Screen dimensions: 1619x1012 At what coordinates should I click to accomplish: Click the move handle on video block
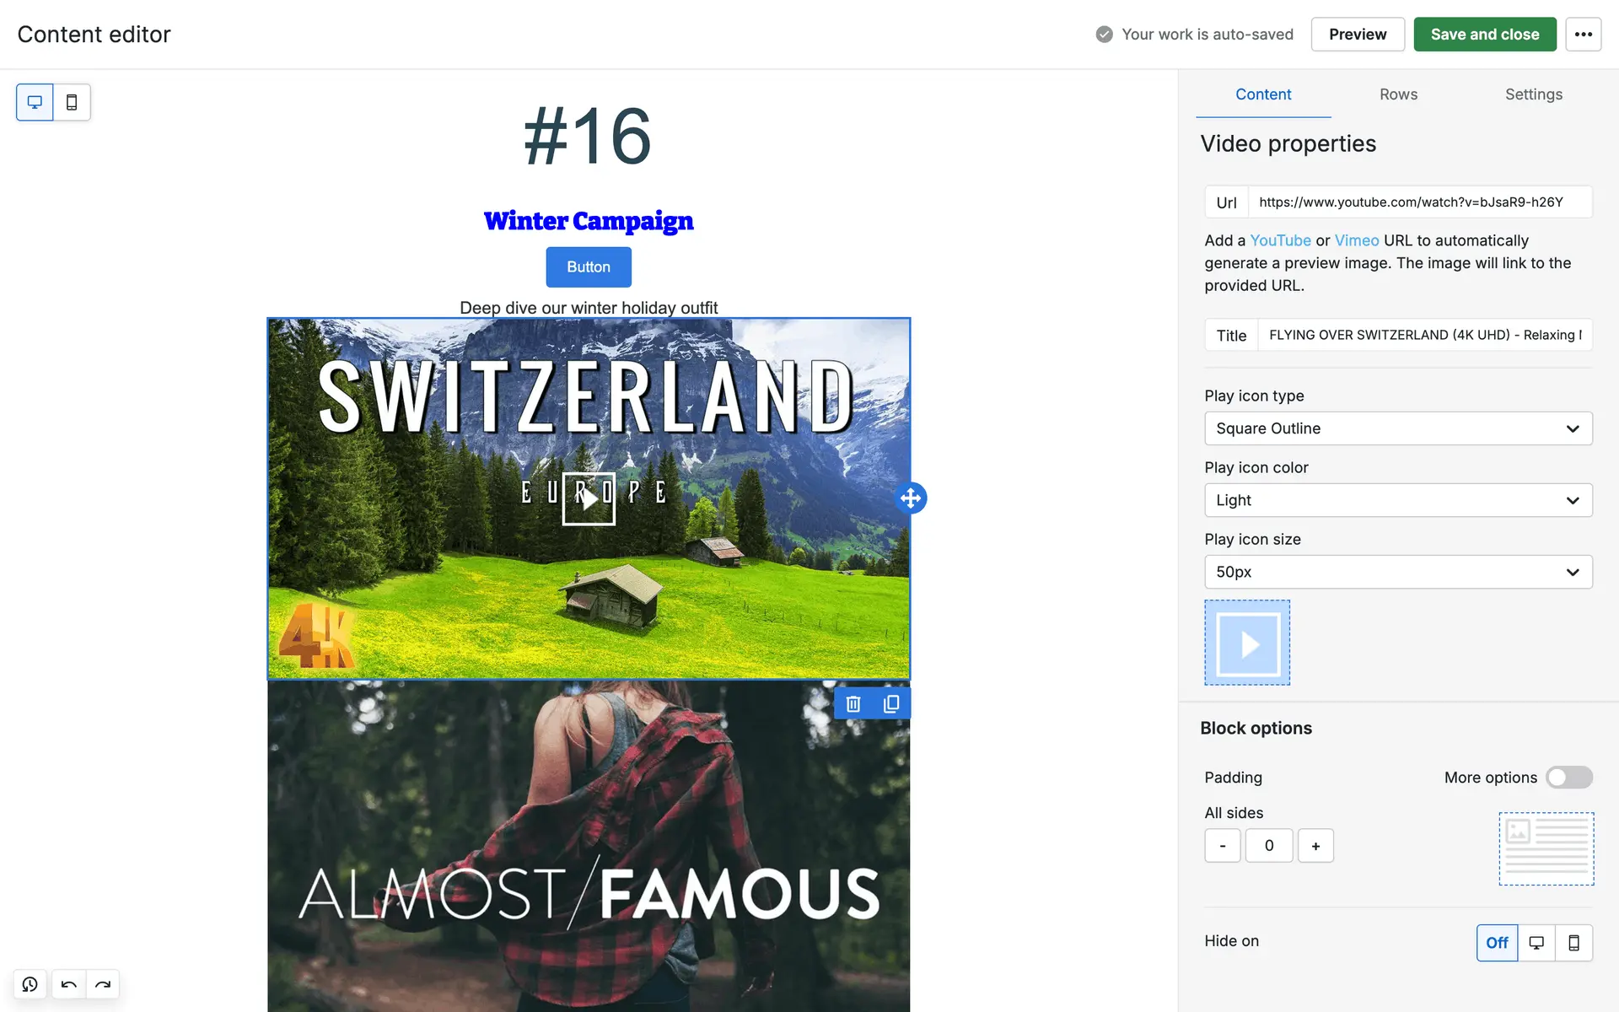(911, 498)
